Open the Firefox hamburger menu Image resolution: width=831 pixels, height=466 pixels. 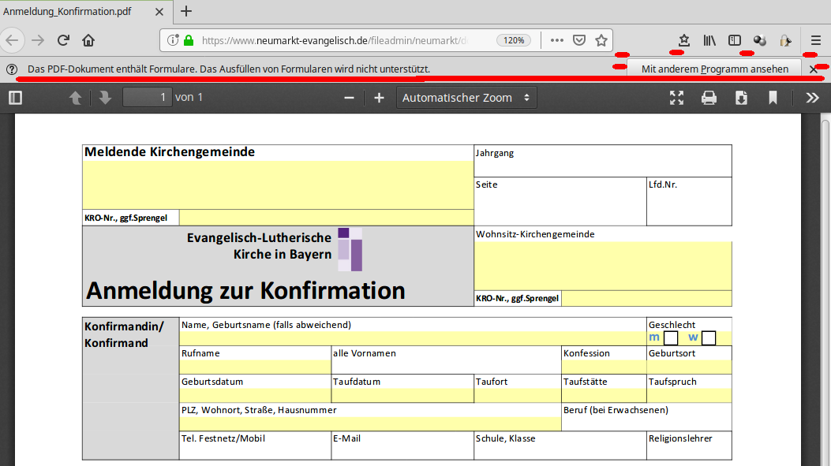816,40
